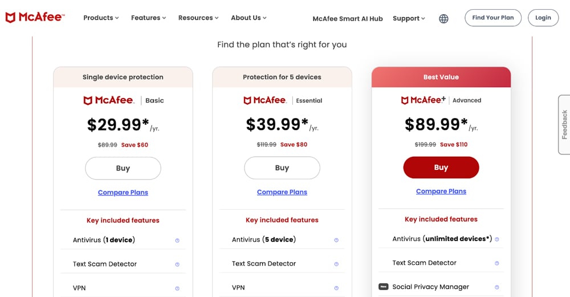
Task: Click info icon beside Antivirus (1 device)
Action: [x=177, y=241]
